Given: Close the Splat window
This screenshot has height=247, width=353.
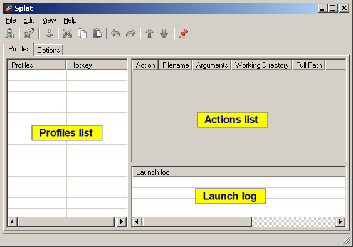Looking at the screenshot, I should point(344,8).
